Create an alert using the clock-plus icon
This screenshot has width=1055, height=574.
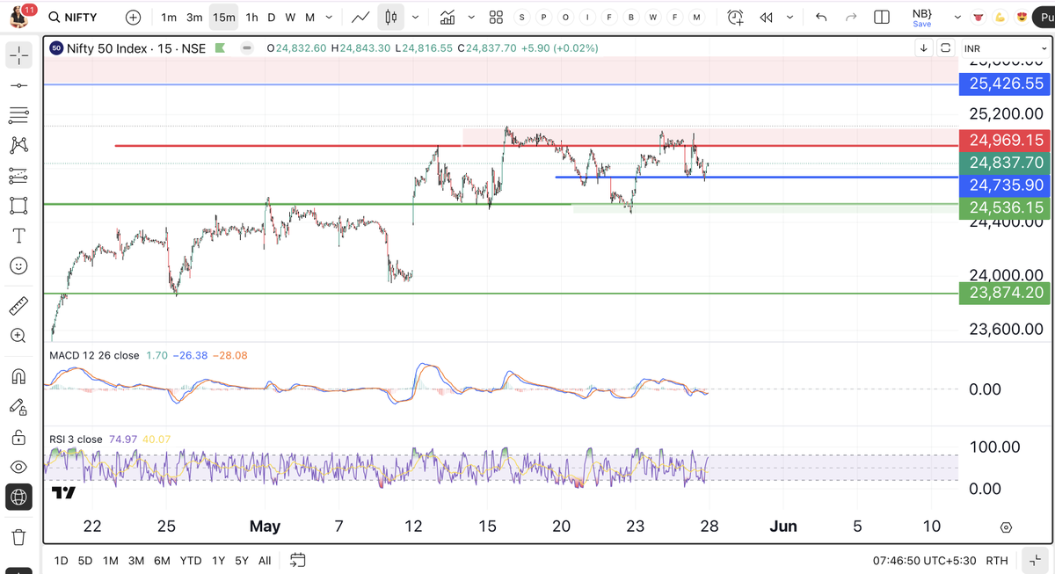point(735,17)
